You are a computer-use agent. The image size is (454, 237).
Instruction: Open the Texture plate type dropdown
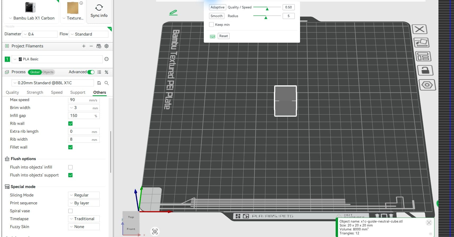(73, 18)
